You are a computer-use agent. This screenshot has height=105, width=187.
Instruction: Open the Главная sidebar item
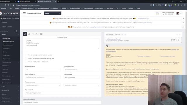click(x=4, y=22)
